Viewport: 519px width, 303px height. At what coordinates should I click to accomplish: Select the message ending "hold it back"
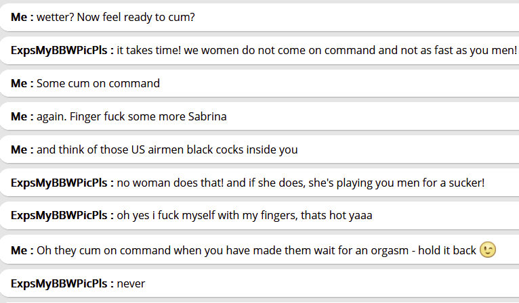pos(256,250)
